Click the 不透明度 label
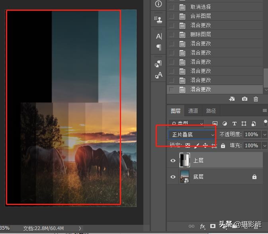Image resolution: width=268 pixels, height=234 pixels. 231,135
